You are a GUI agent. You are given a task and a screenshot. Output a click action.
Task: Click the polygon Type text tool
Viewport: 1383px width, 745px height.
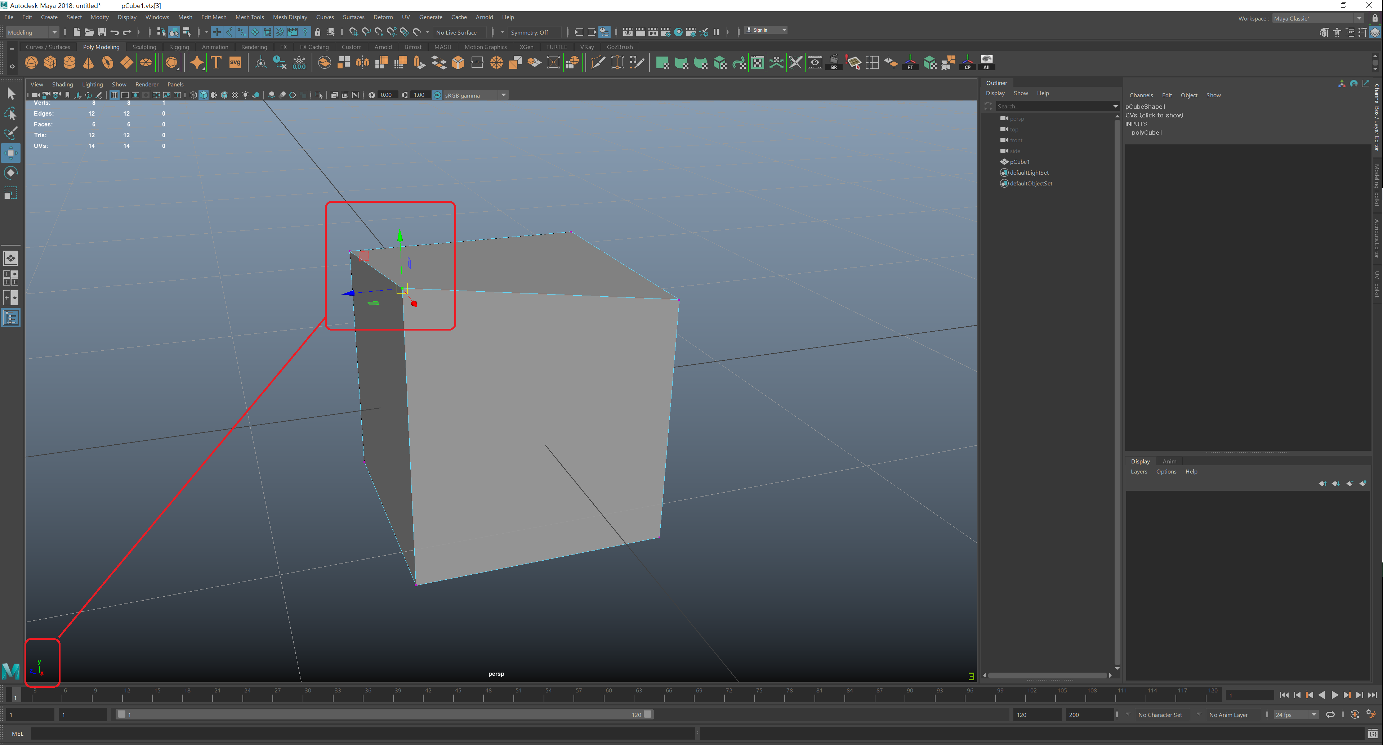pos(217,63)
